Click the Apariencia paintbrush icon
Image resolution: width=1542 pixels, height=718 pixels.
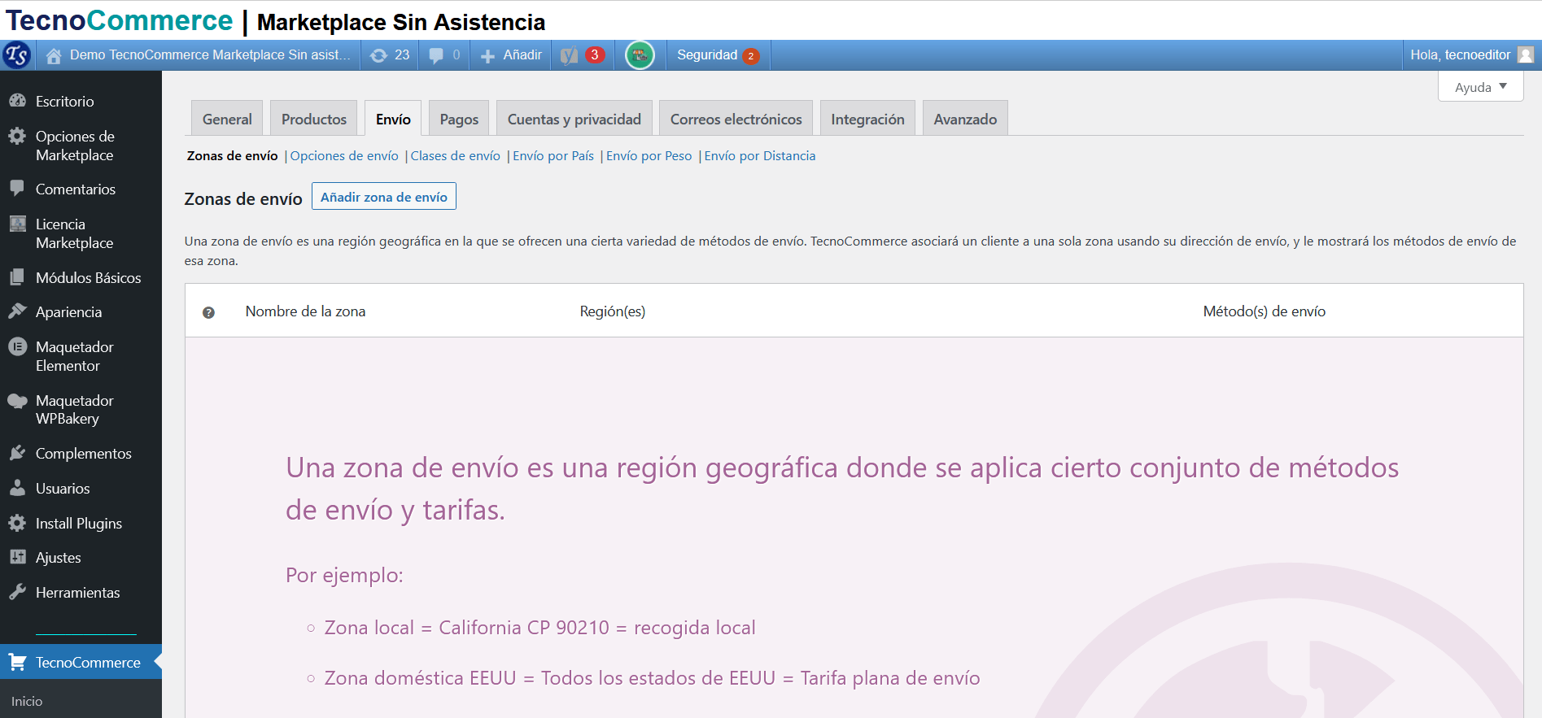coord(17,311)
